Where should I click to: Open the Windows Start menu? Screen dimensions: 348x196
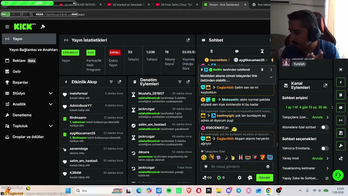pyautogui.click(x=68, y=191)
